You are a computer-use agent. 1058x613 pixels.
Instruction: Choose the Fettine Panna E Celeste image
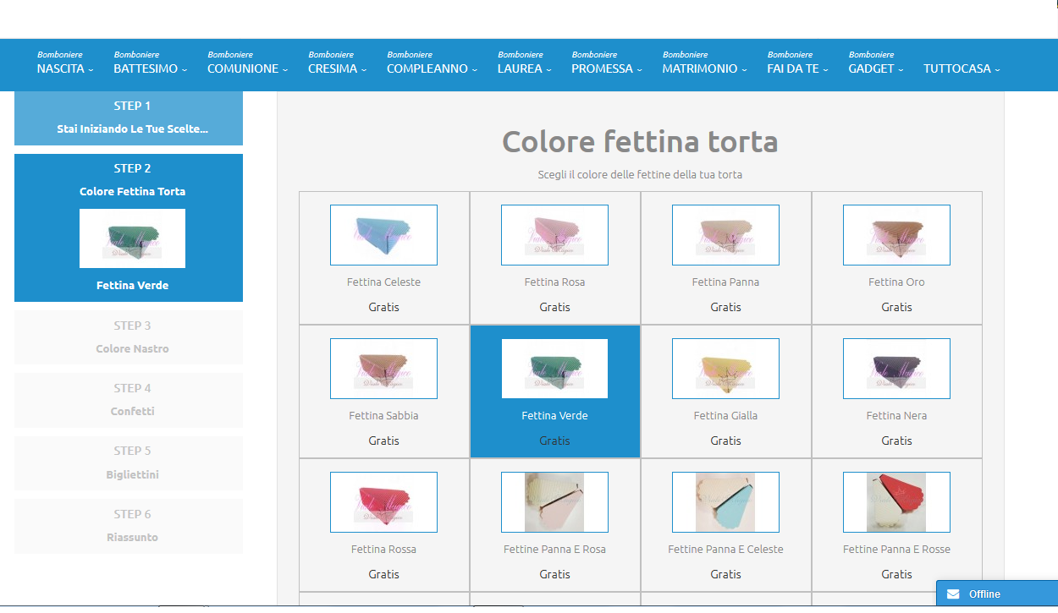coord(725,502)
